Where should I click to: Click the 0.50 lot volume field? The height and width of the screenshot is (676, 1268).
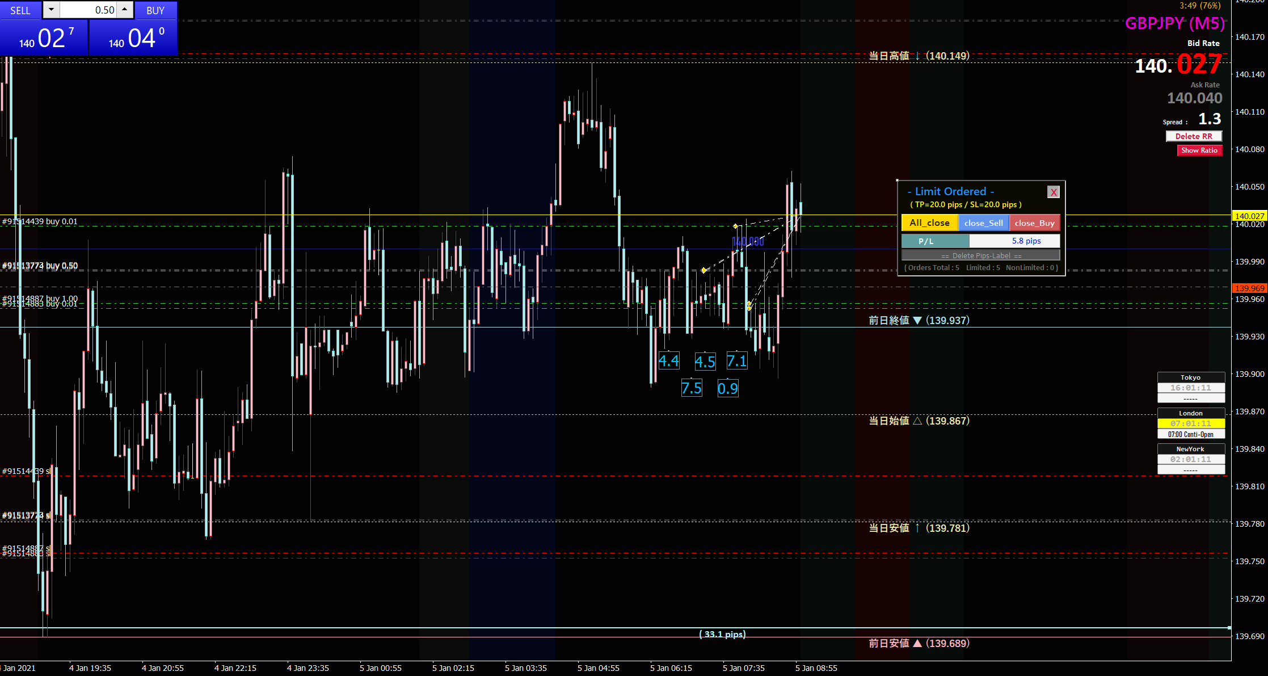88,10
